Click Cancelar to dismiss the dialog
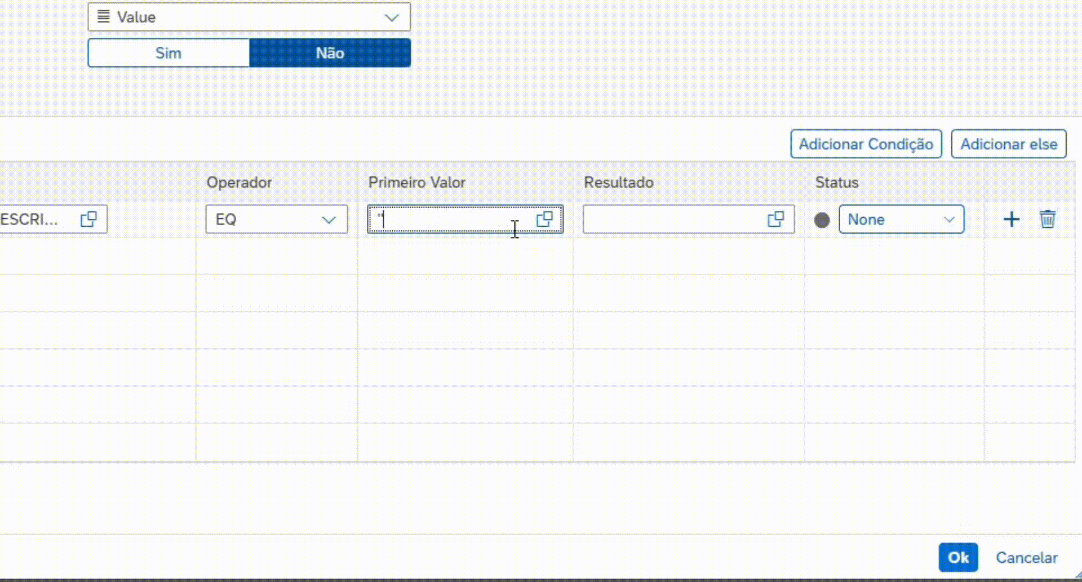1082x582 pixels. pos(1026,557)
